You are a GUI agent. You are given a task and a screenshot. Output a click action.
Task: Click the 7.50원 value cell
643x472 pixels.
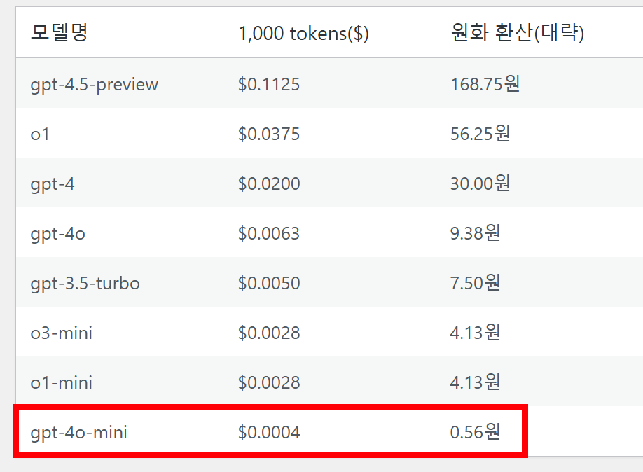click(476, 282)
